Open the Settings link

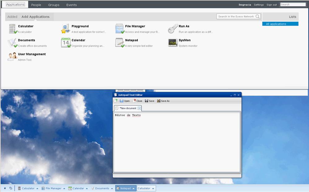coord(259,5)
